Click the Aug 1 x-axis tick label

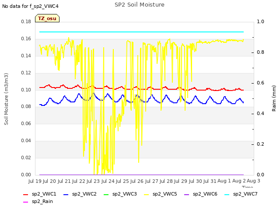224,181
